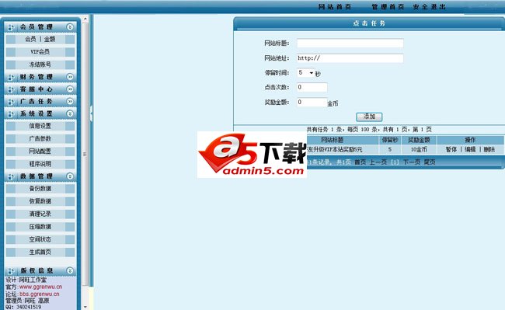Go to 上一页 in pagination

[x=378, y=162]
